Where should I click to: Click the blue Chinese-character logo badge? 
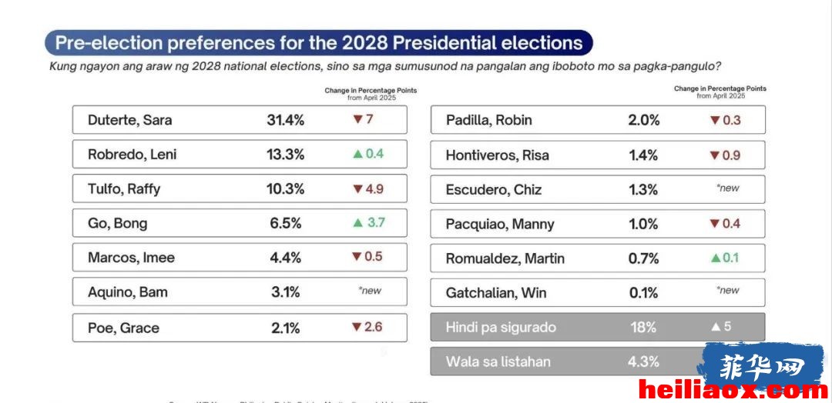pyautogui.click(x=763, y=365)
